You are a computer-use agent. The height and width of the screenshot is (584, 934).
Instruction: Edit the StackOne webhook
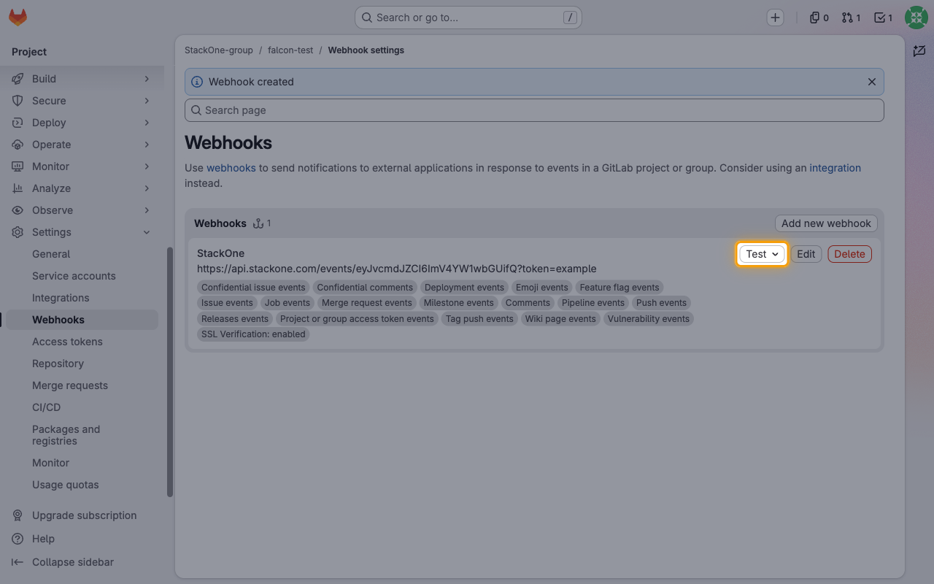tap(806, 254)
